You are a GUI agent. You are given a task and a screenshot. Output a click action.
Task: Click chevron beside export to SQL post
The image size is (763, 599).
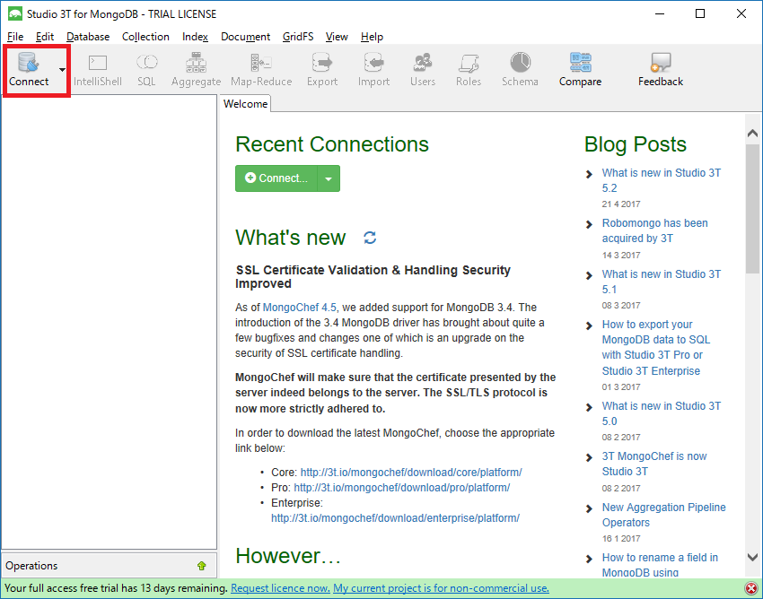[589, 326]
